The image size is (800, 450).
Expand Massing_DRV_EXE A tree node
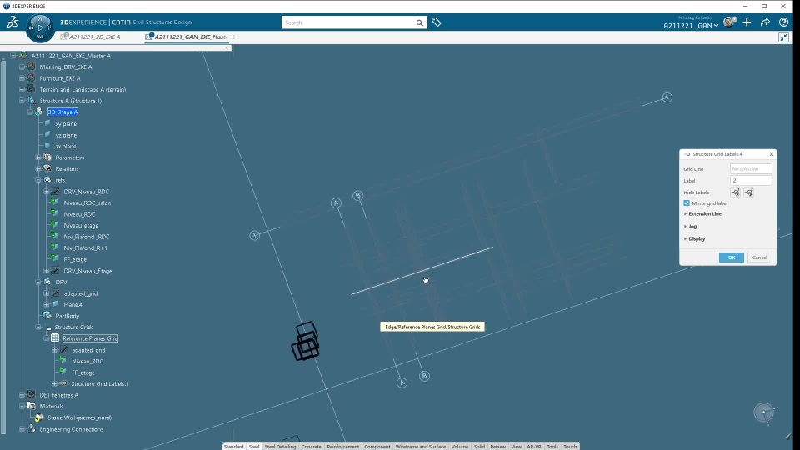click(22, 67)
